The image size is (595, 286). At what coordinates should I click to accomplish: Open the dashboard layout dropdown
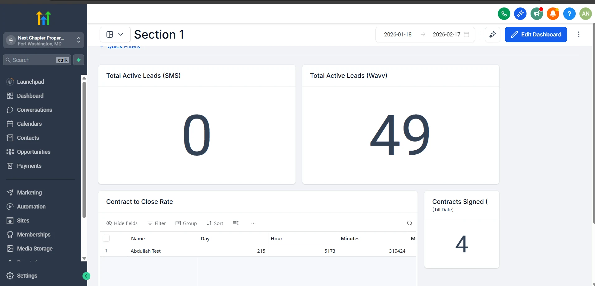[x=115, y=35]
